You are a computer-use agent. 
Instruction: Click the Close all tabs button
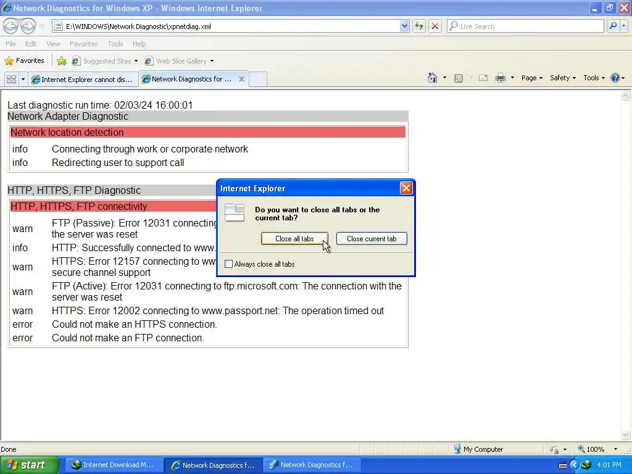pos(294,239)
